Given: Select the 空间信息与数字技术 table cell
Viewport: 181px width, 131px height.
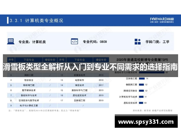Looking at the screenshot, I should pyautogui.click(x=29, y=100).
